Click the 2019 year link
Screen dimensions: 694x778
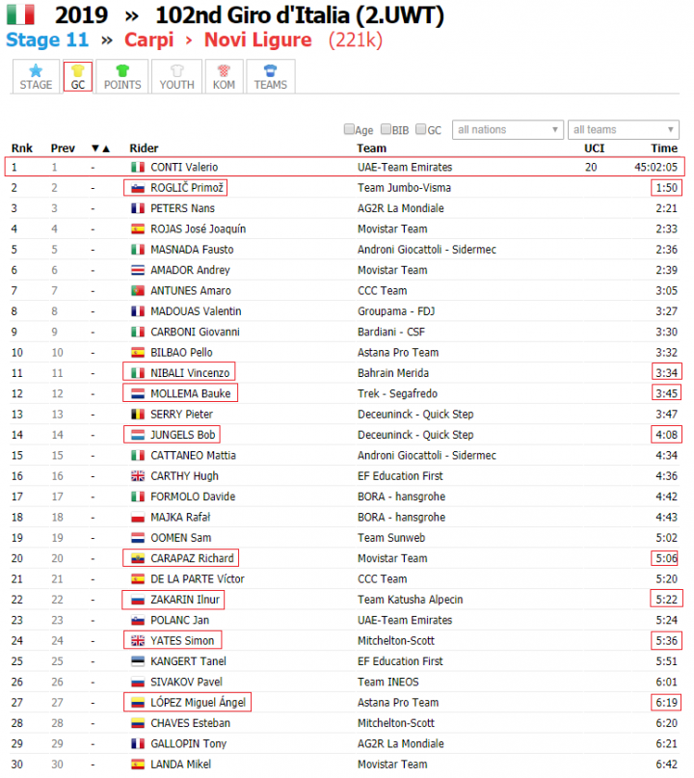(x=81, y=14)
